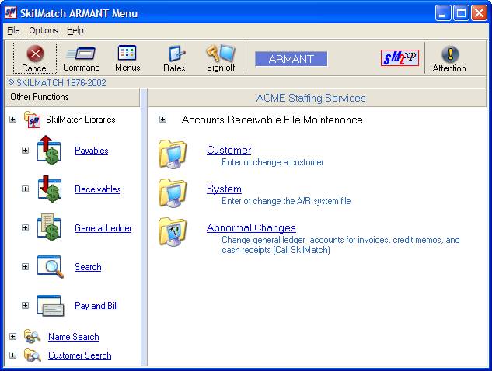Open the Command toolbar icon
The width and height of the screenshot is (492, 371).
81,54
